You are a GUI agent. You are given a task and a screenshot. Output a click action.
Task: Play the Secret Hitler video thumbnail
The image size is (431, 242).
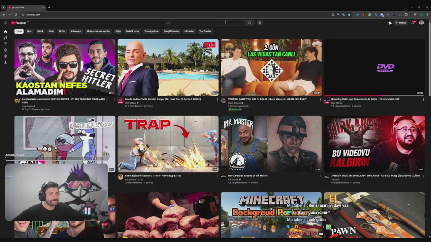click(x=65, y=67)
